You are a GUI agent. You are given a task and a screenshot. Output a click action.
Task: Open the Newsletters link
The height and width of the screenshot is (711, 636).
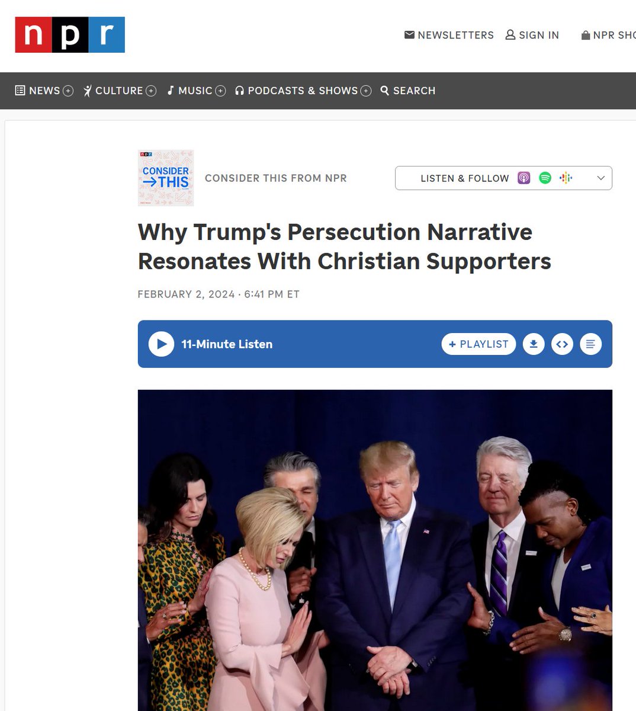[x=449, y=35]
